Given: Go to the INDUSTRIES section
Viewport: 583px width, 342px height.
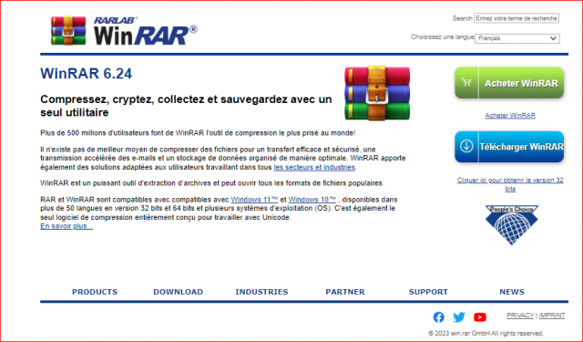Looking at the screenshot, I should click(x=261, y=292).
